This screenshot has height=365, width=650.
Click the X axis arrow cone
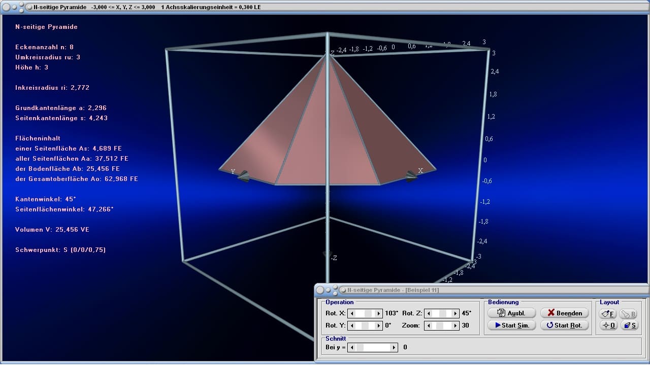(412, 176)
